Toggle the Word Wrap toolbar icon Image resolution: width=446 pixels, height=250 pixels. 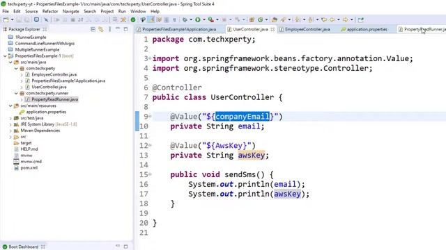pos(159,20)
